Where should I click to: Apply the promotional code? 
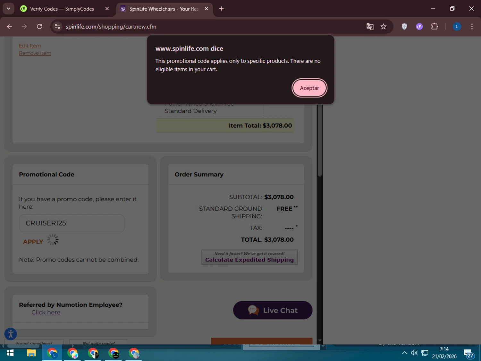tap(33, 242)
